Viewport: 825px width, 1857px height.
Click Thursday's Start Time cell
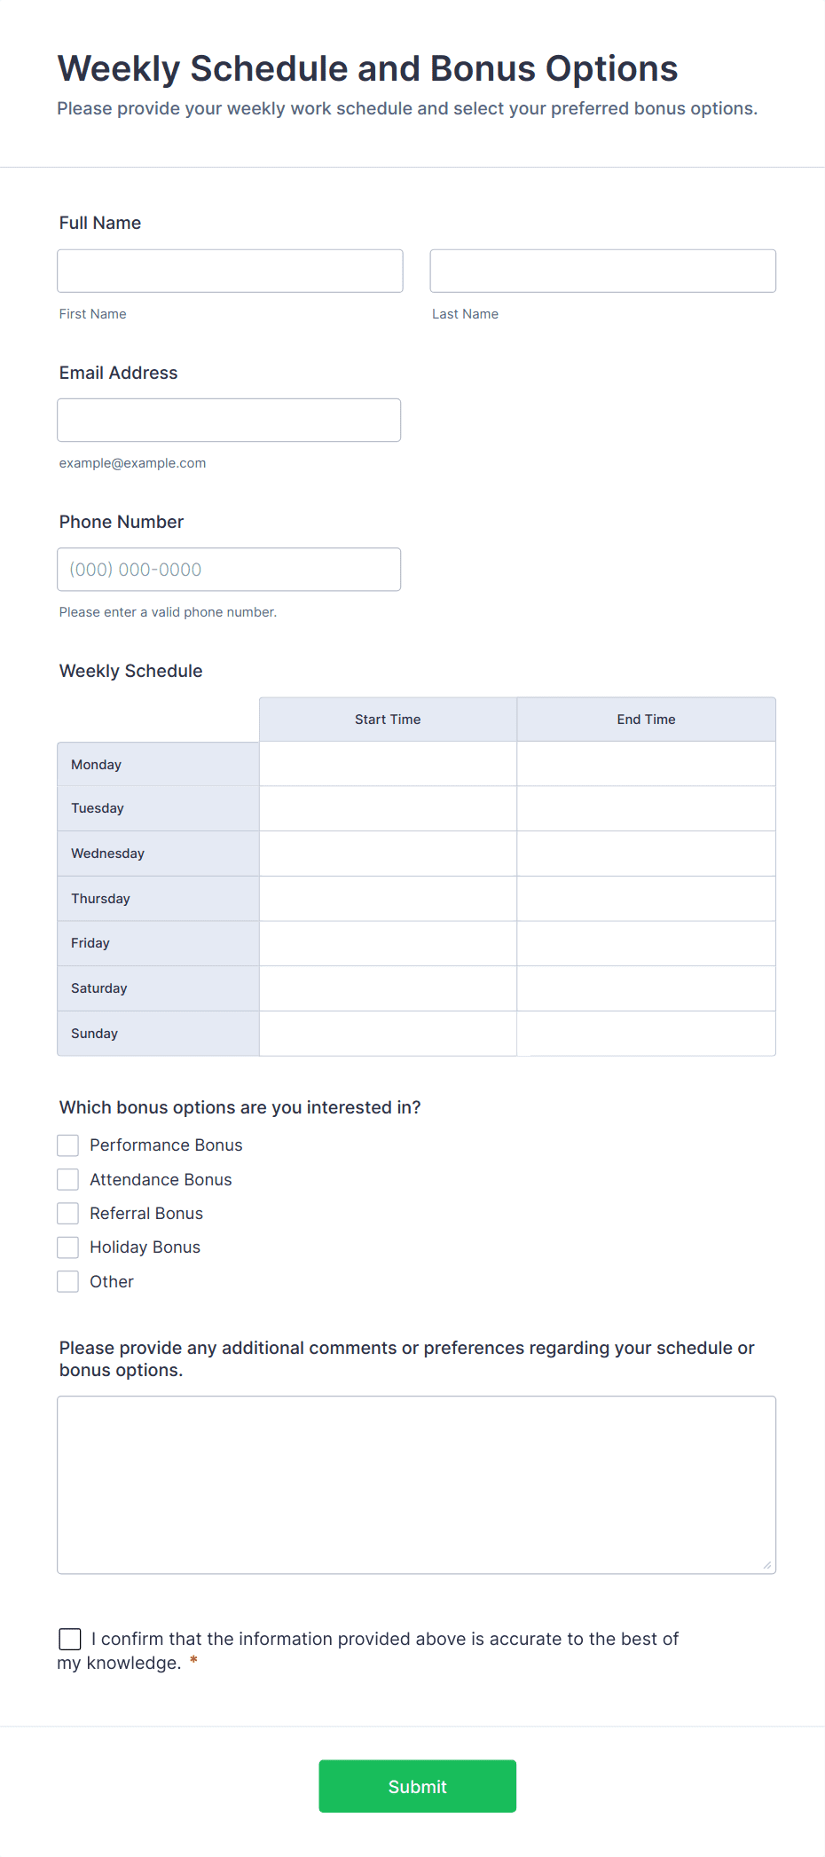388,898
